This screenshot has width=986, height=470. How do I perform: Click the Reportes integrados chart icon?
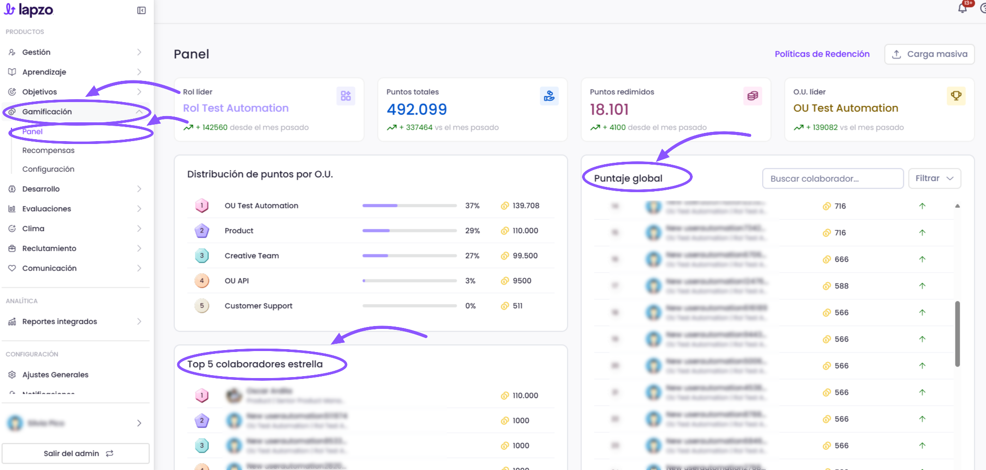click(x=12, y=321)
